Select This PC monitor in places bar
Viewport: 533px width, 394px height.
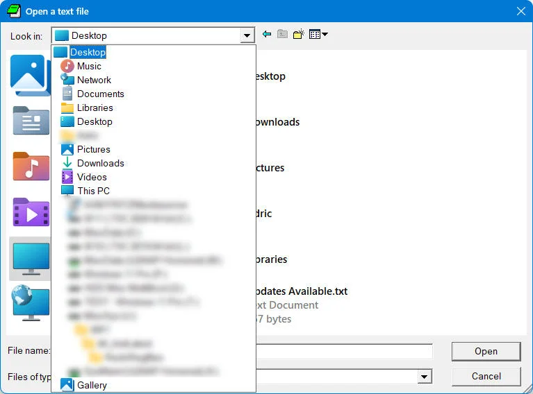31,259
